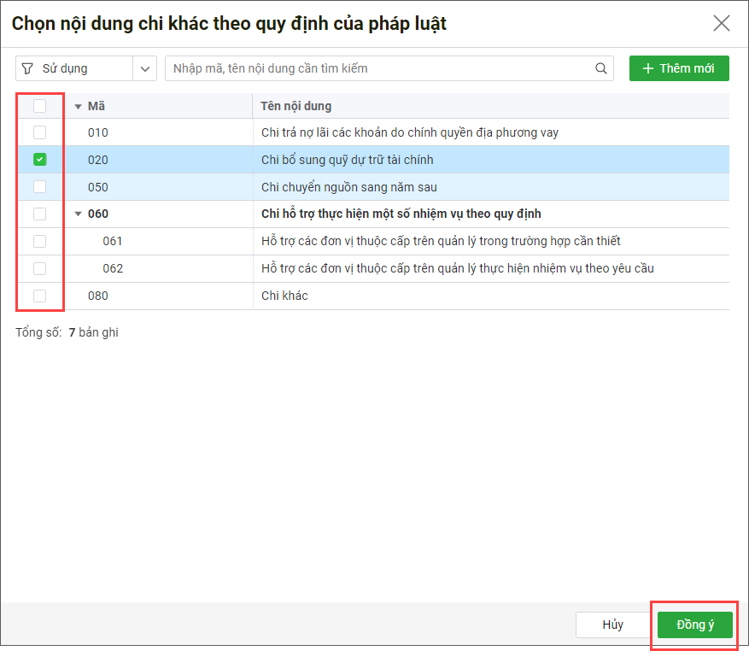Close the dialog with X icon

(x=722, y=23)
